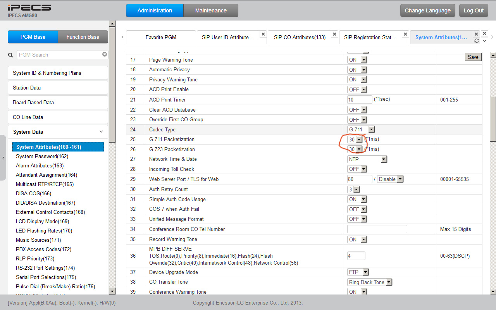This screenshot has width=496, height=310.
Task: Click the Web Server Port input field
Action: [360, 179]
